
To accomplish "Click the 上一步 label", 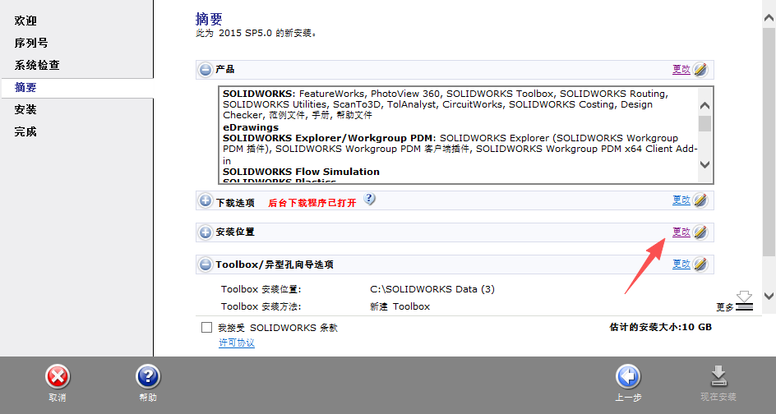I will point(629,398).
